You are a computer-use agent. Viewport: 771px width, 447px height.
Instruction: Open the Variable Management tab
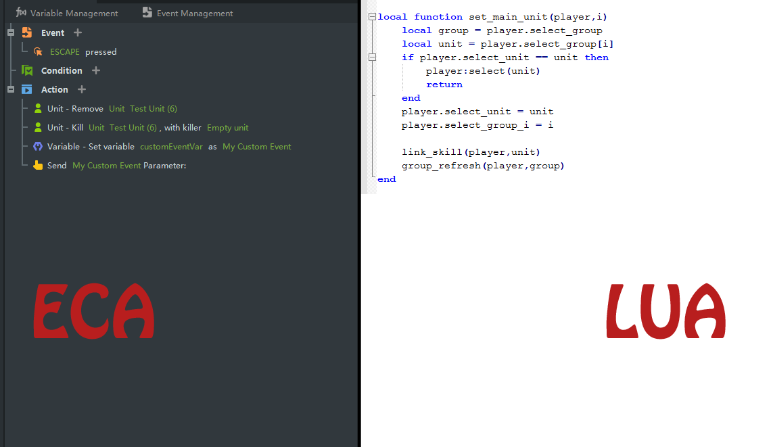pyautogui.click(x=66, y=13)
